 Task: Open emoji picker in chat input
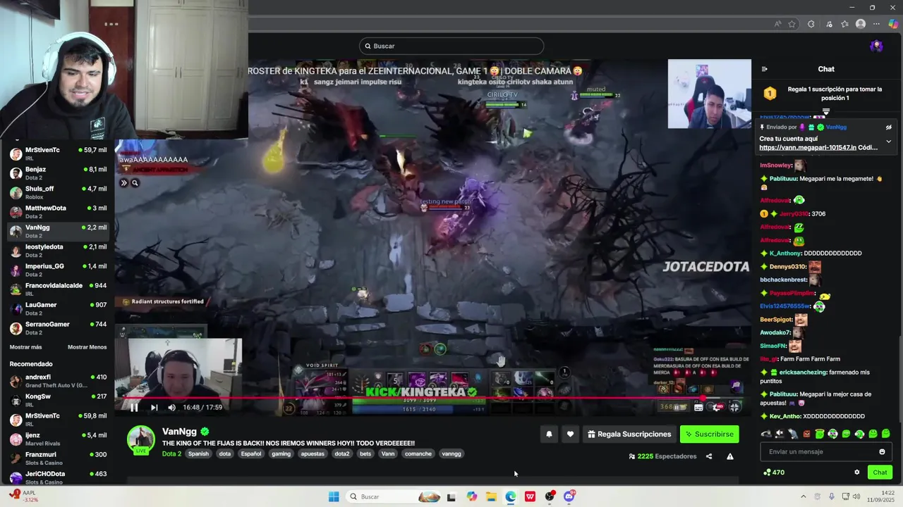(882, 452)
